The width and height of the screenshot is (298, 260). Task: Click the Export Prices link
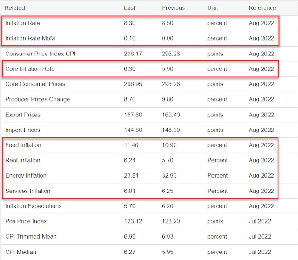[23, 115]
